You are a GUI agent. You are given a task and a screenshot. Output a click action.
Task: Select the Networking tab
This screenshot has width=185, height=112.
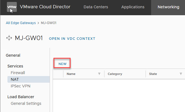click(168, 7)
